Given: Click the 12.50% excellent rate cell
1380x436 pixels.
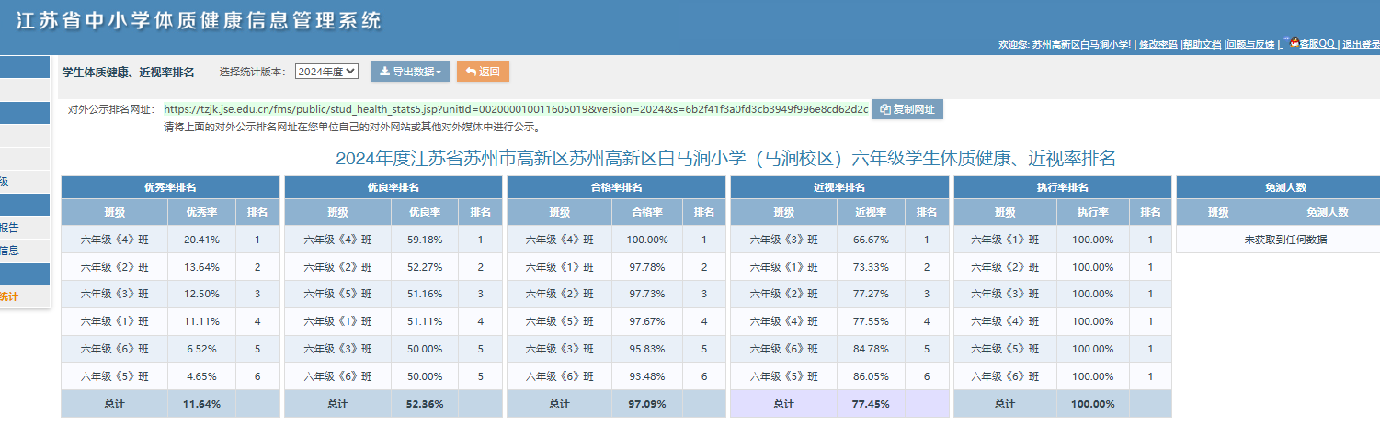Looking at the screenshot, I should 201,295.
